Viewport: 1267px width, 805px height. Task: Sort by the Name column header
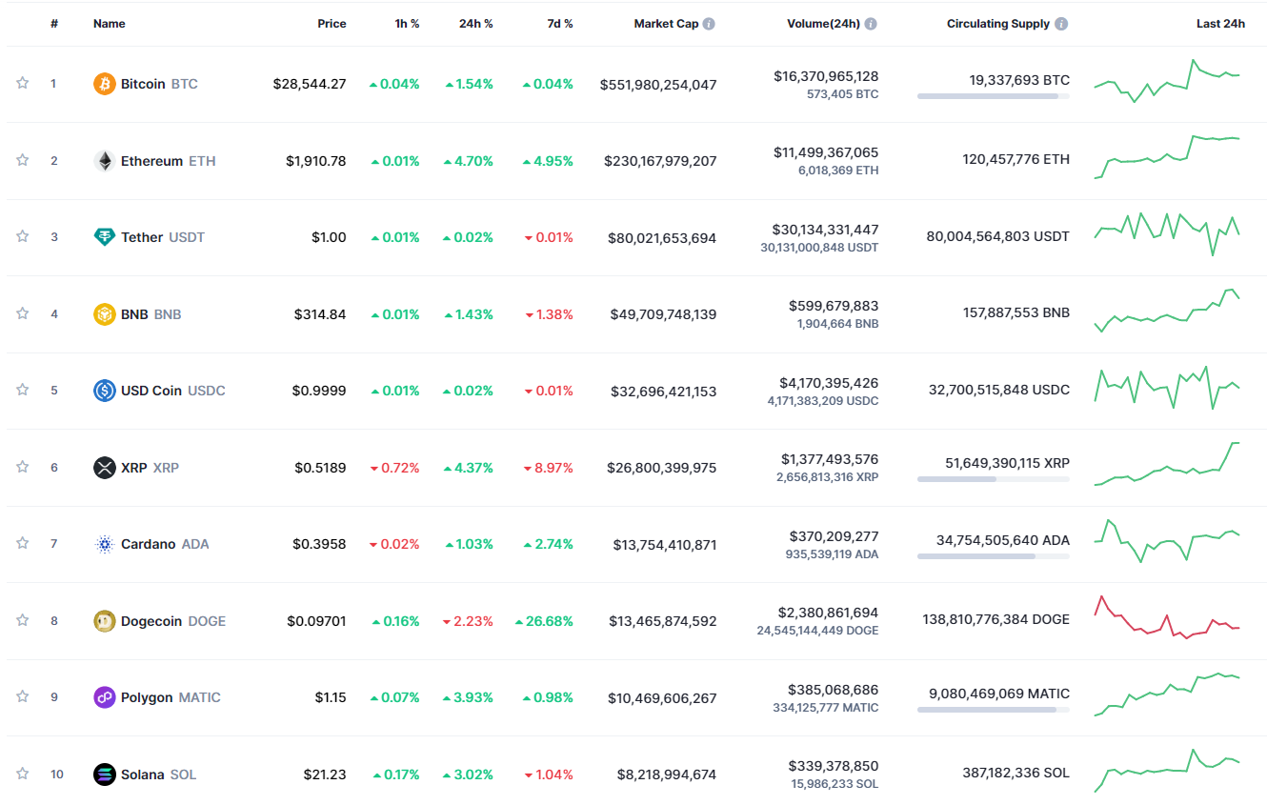[109, 24]
